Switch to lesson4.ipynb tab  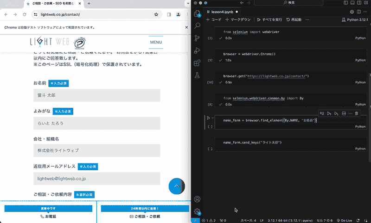point(222,12)
